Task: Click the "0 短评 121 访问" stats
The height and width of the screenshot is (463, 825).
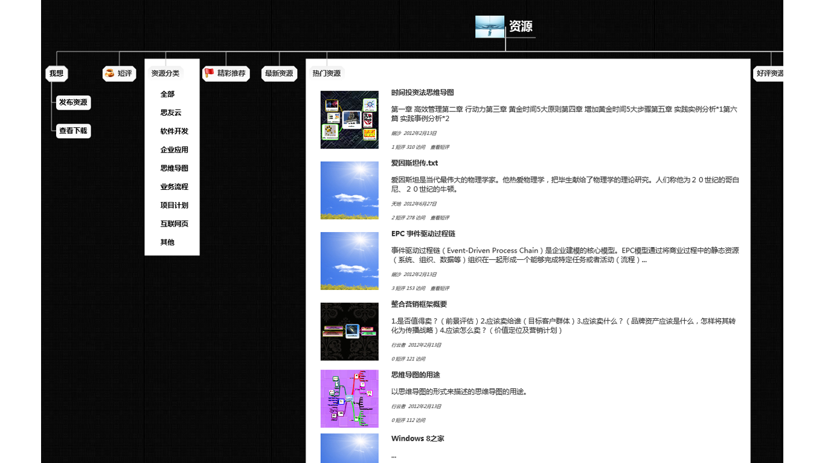Action: 408,359
